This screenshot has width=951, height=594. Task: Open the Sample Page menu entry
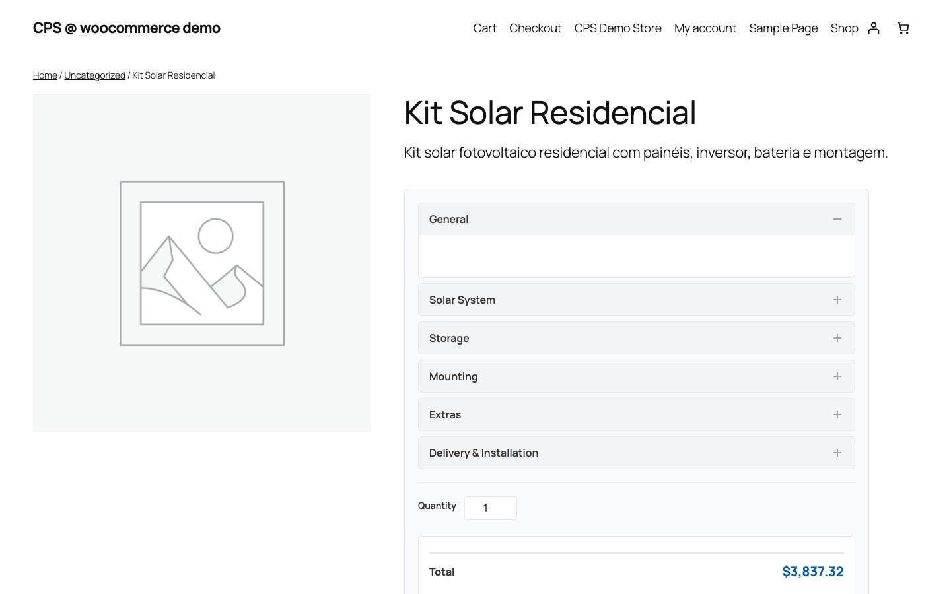[x=783, y=28]
